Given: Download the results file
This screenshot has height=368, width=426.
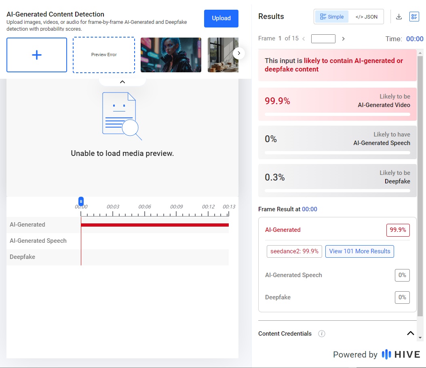Looking at the screenshot, I should pyautogui.click(x=399, y=17).
